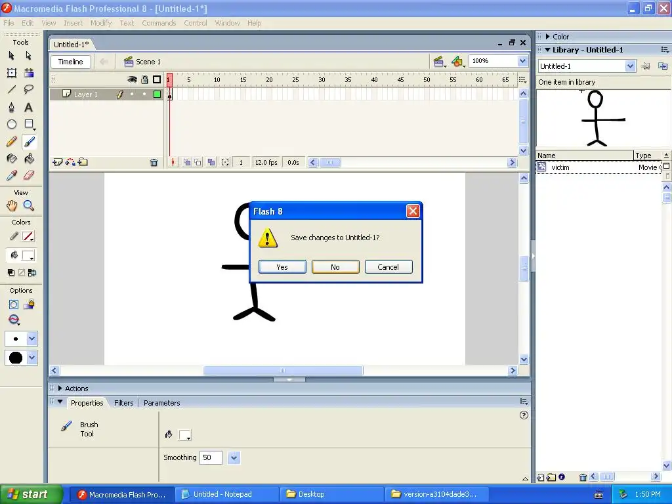
Task: Open the Control menu
Action: [196, 23]
